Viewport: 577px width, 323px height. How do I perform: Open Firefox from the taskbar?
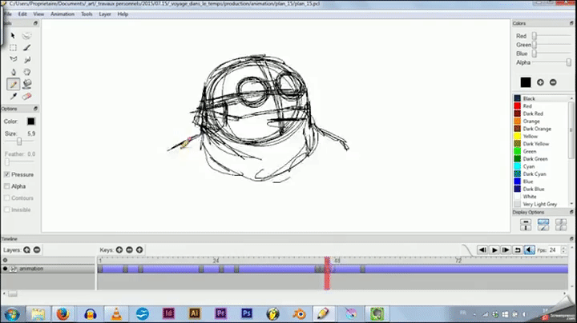[x=63, y=314]
